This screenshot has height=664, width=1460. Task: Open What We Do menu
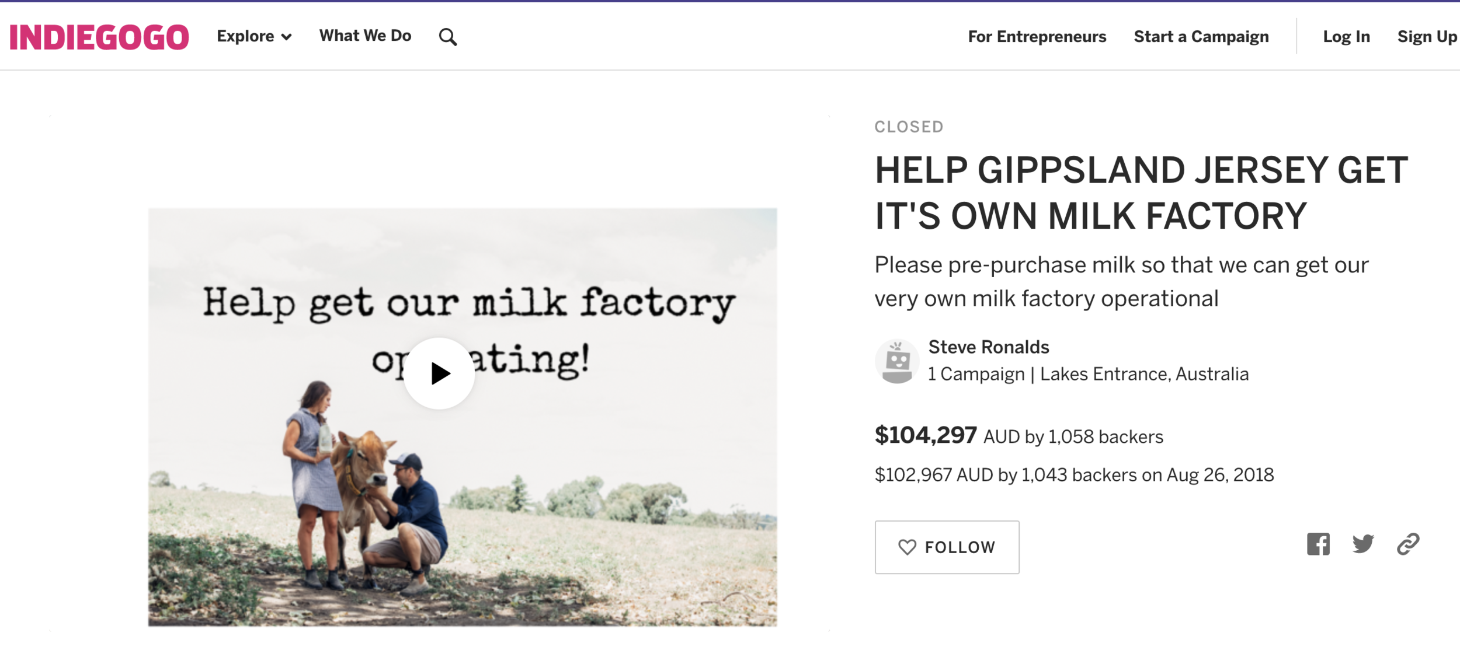365,36
